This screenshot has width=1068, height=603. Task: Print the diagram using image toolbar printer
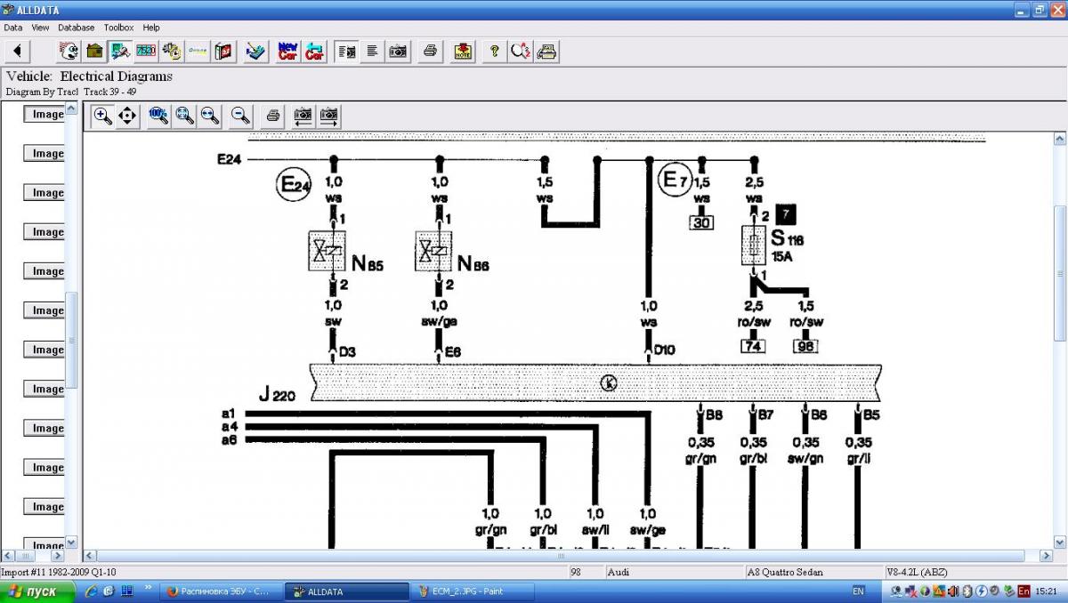(273, 116)
